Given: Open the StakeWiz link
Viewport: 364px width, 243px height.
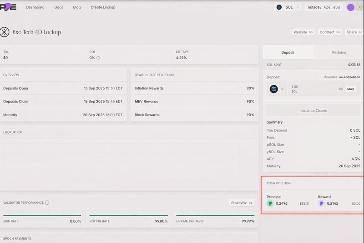Looking at the screenshot, I should [241, 203].
